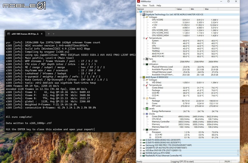This screenshot has height=163, width=248.
Task: Collapse the Gigabyte X870E AORUS MASTER node
Action: [x=141, y=15]
